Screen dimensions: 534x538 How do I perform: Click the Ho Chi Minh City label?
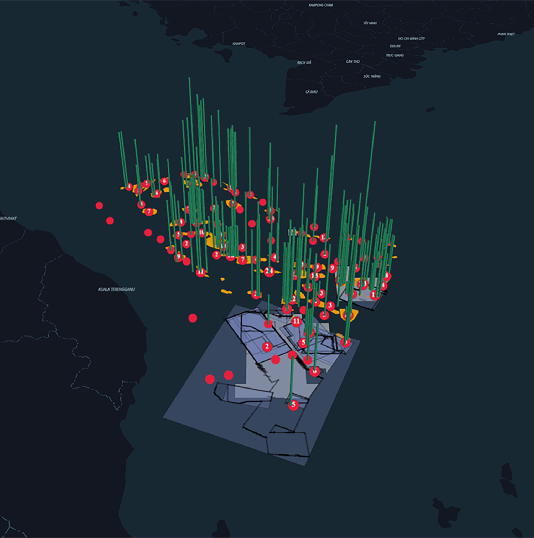click(412, 38)
